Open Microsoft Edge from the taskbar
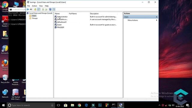This screenshot has width=192, height=108. (86, 105)
